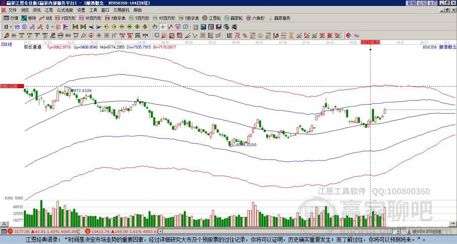Toggle the 极 extreme channel indicator
The width and height of the screenshot is (457, 244).
click(58, 27)
